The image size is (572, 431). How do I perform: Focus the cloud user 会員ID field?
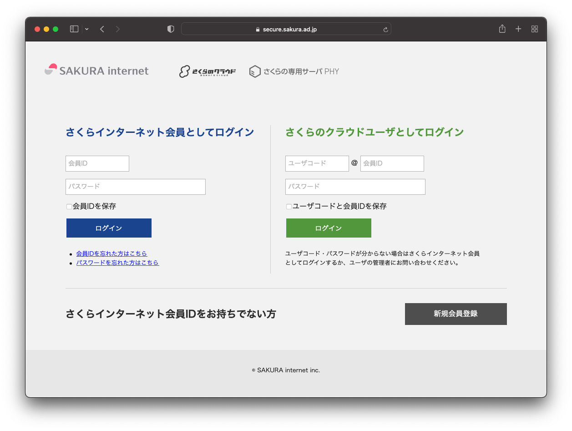point(392,163)
